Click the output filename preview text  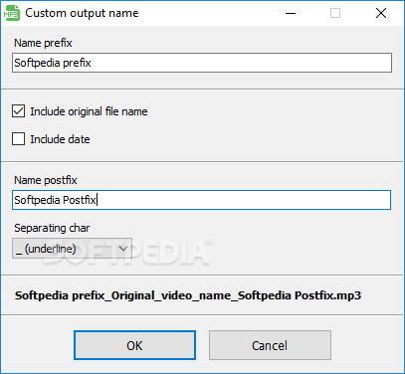(x=188, y=295)
